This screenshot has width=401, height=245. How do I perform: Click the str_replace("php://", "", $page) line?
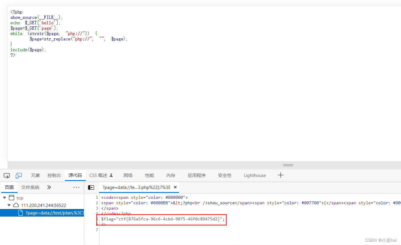click(x=79, y=39)
